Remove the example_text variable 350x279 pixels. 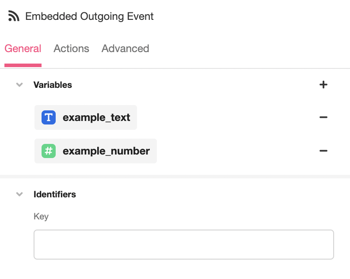click(323, 117)
